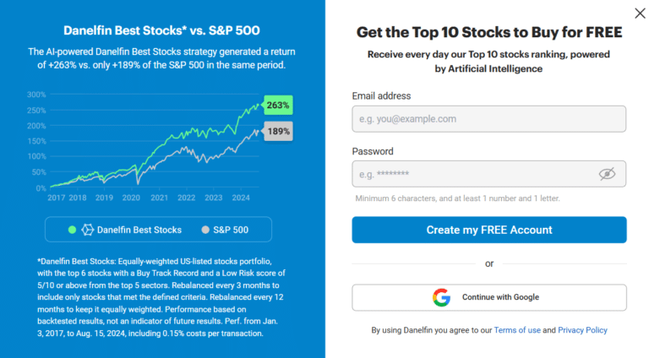The image size is (649, 358).
Task: Click the Google logo icon
Action: (x=442, y=297)
